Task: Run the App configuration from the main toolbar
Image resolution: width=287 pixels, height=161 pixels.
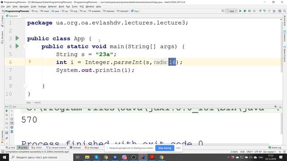Action: click(240, 11)
